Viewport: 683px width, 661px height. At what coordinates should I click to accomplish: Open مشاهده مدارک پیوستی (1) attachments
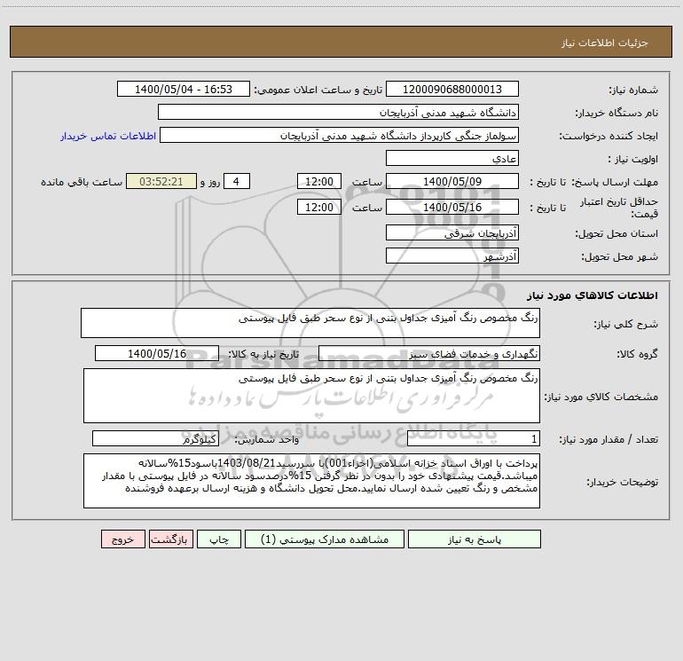coord(325,539)
